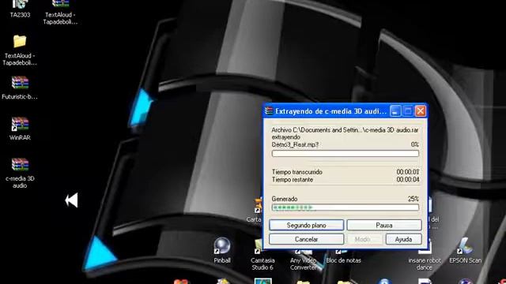Click the Tiempo transcurrido label
The image size is (506, 284).
297,172
